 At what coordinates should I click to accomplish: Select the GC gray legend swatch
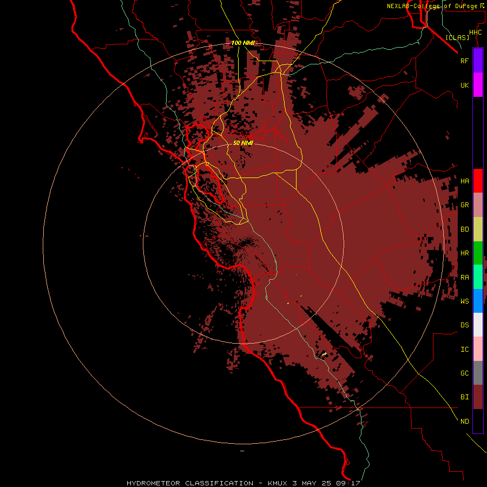pyautogui.click(x=478, y=373)
